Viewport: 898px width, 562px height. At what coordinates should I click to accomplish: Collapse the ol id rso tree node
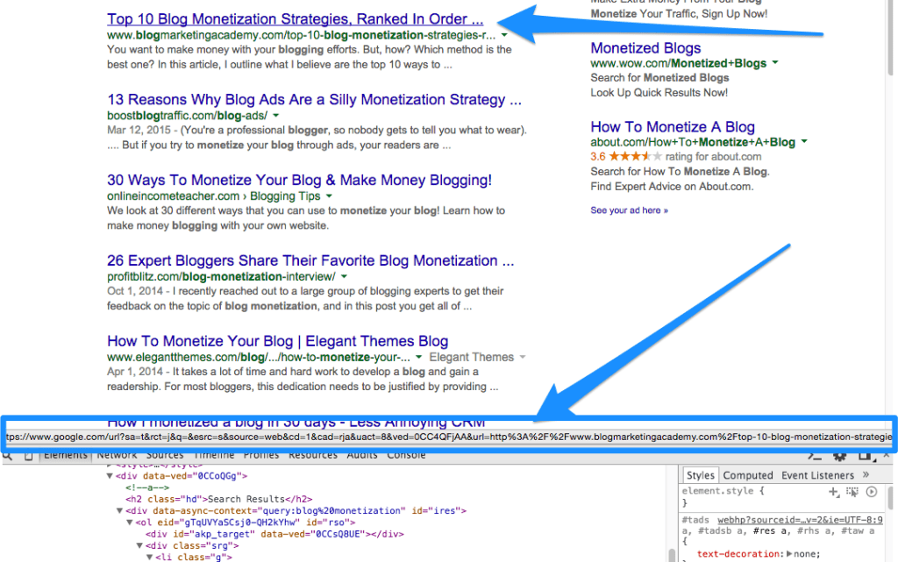(x=130, y=522)
